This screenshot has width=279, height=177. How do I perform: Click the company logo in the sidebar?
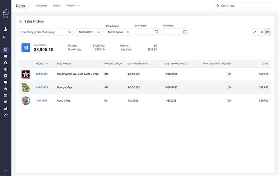[x=6, y=14]
